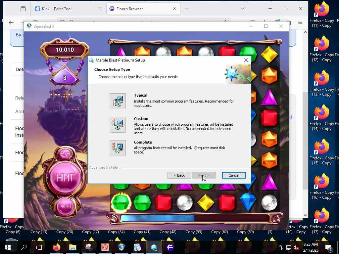
Task: Click the Bejeweled score display 10,010
Action: coord(65,50)
